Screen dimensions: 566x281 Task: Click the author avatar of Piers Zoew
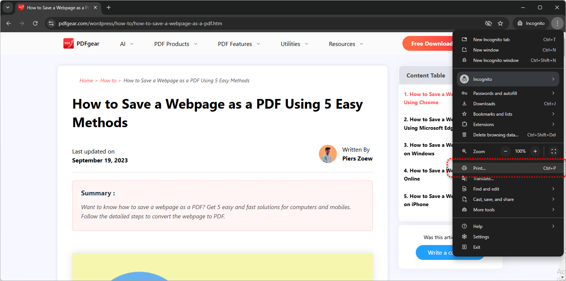tap(328, 154)
